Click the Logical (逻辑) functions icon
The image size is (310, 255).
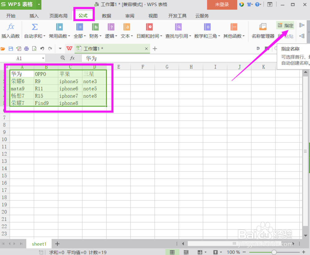111,27
